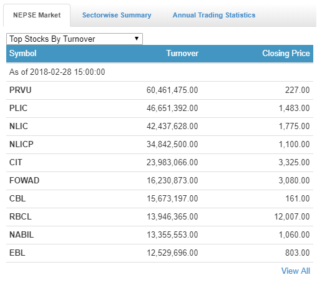Click the FOWAD symbol
This screenshot has width=322, height=285.
24,181
